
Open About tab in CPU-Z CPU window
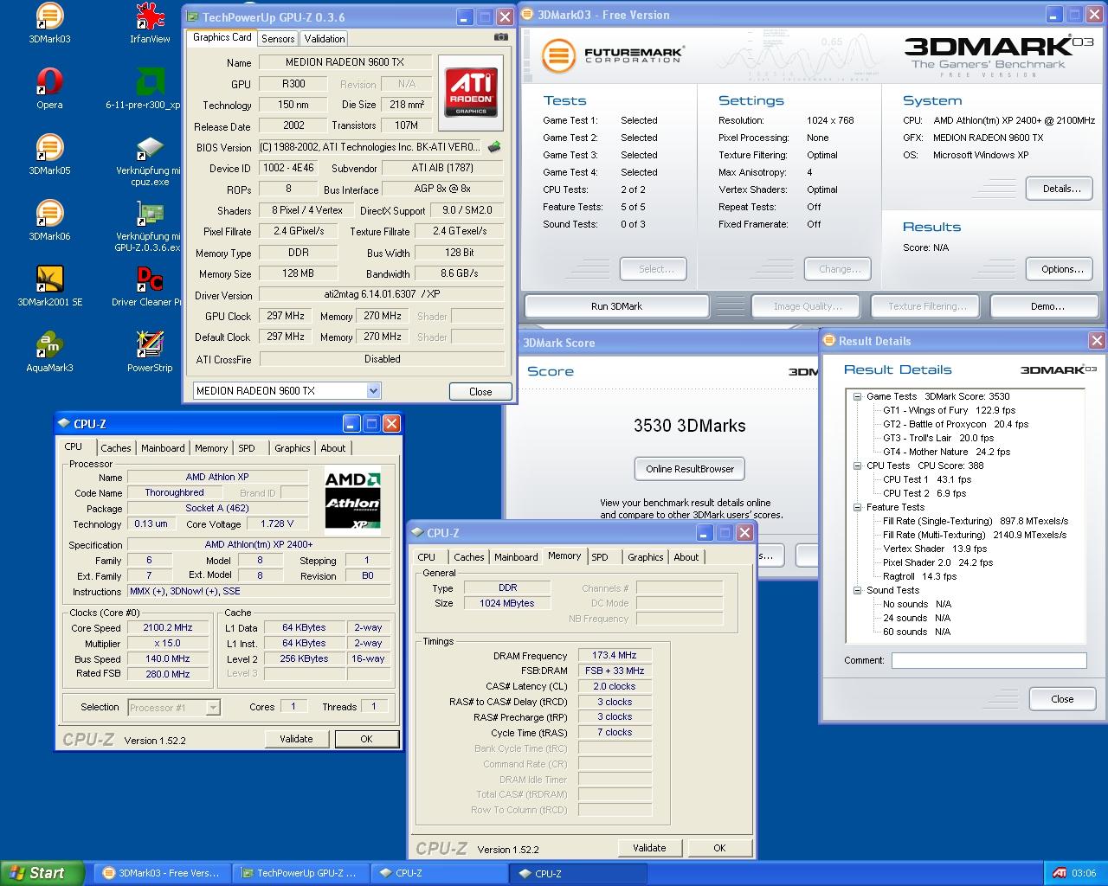pos(333,448)
